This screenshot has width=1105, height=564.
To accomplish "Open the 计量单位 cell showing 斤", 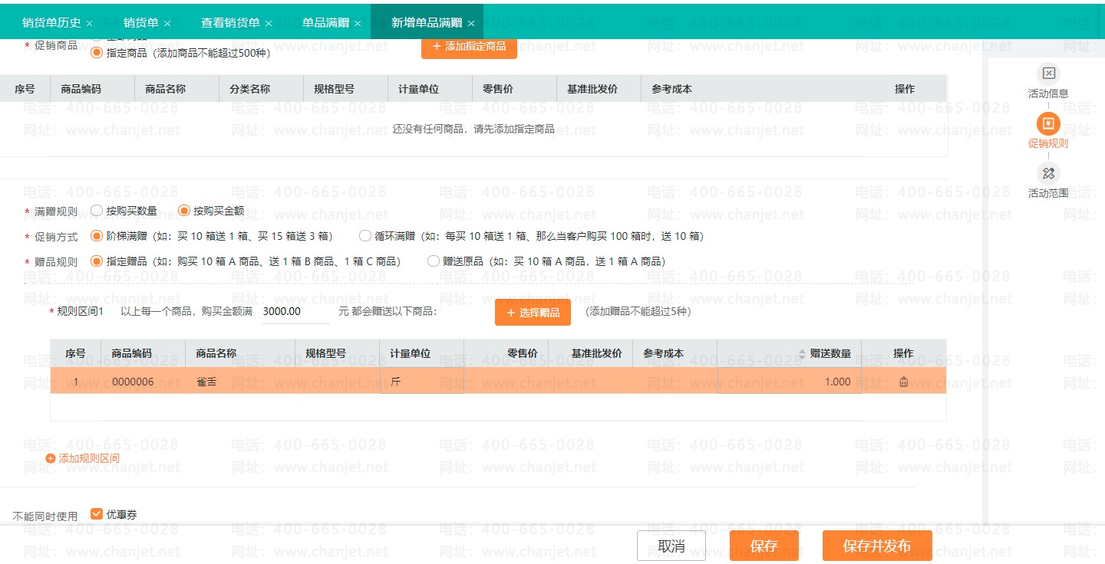I will pos(422,382).
